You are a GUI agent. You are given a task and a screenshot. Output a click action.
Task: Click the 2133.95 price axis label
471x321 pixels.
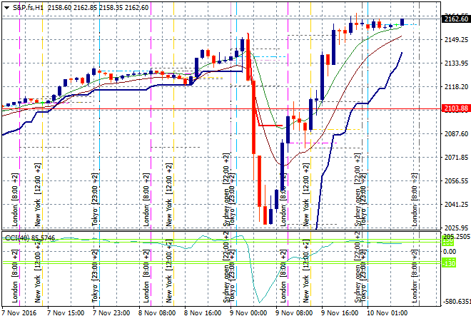tap(456, 63)
